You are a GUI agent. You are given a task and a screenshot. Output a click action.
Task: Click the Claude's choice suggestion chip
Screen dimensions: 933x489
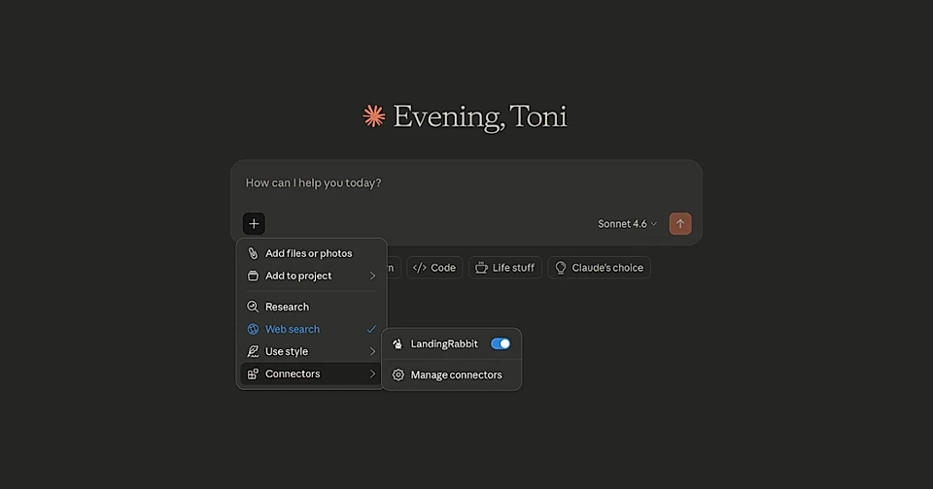point(600,268)
